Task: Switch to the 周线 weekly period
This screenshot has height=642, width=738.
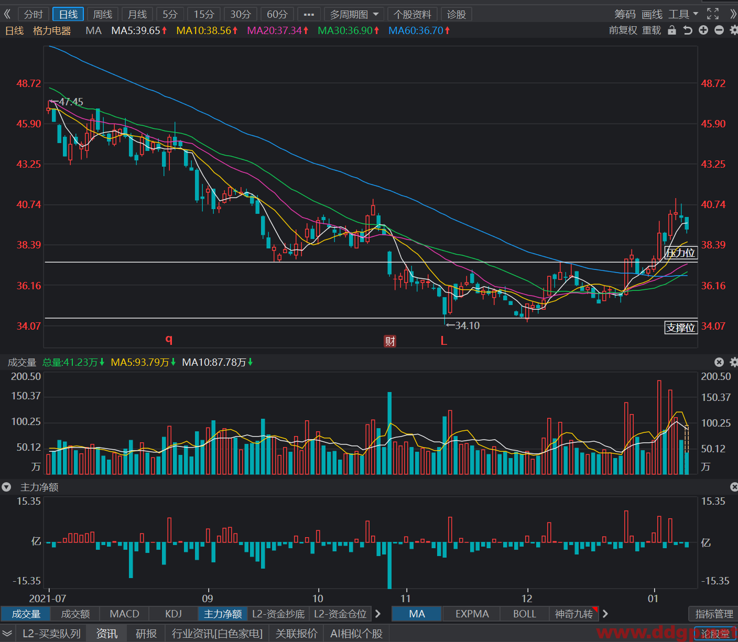Action: [103, 14]
